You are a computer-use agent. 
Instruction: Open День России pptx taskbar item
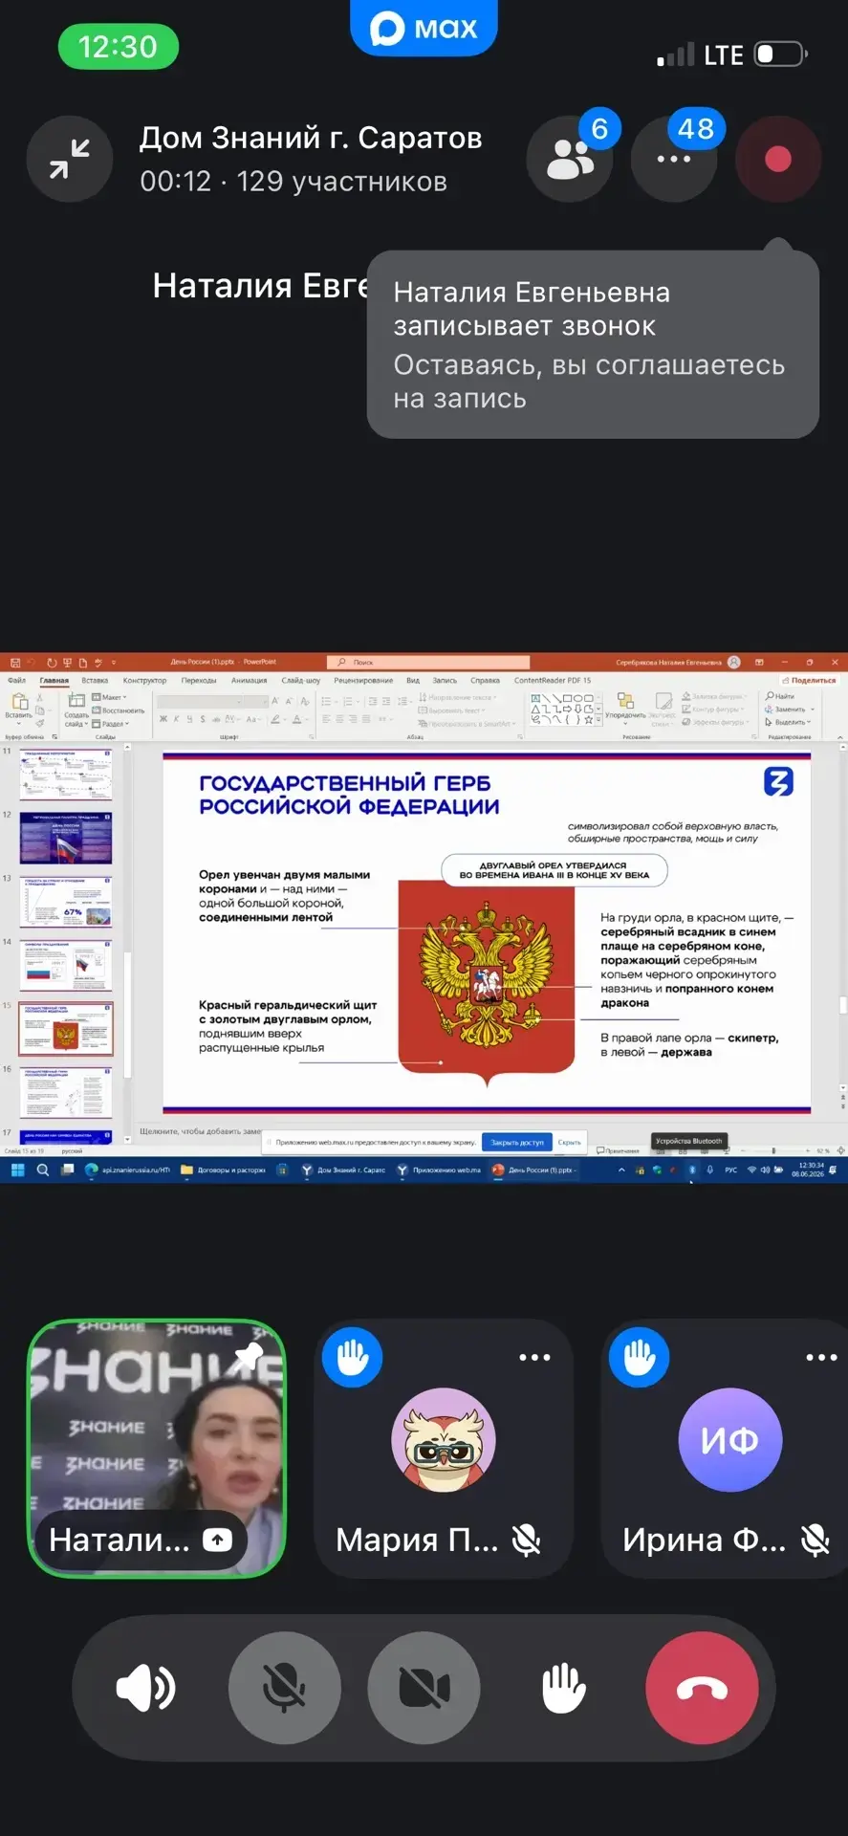coord(533,1169)
